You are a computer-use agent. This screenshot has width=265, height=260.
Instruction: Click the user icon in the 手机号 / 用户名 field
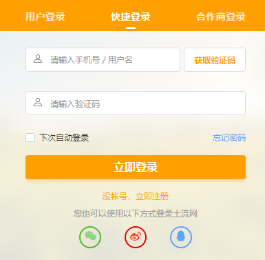tap(38, 59)
